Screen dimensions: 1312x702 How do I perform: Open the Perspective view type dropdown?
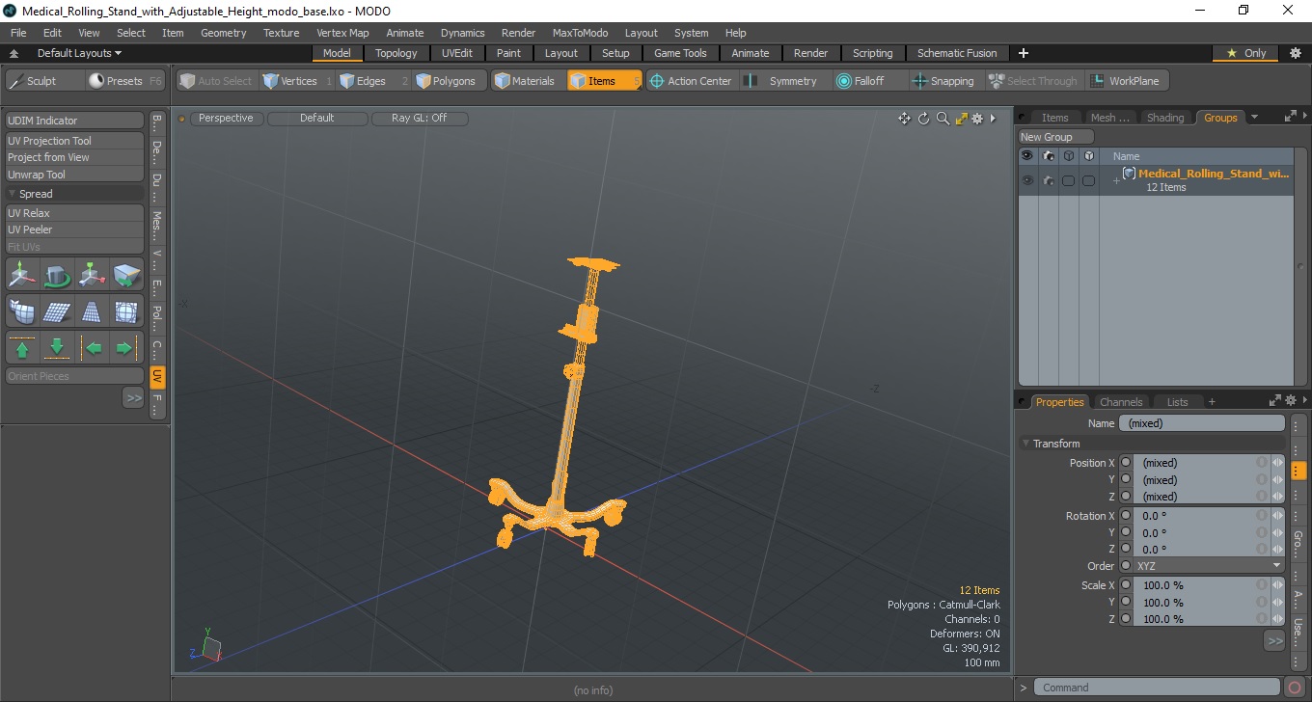226,119
